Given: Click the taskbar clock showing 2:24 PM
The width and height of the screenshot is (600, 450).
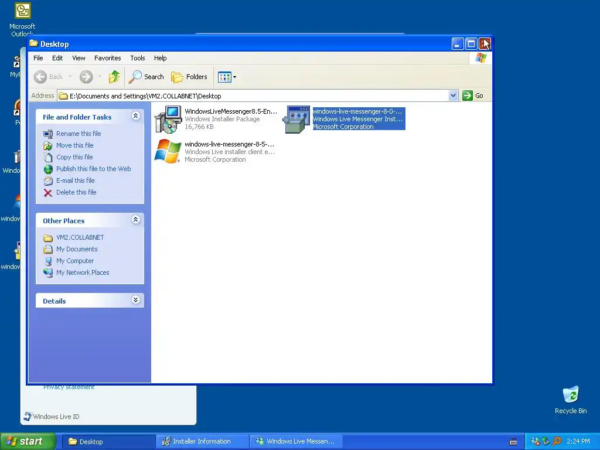Looking at the screenshot, I should point(578,442).
